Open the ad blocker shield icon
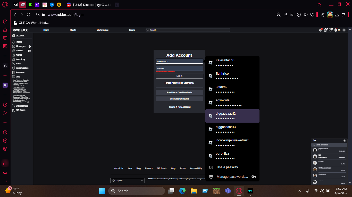Image resolution: width=352 pixels, height=197 pixels. click(x=299, y=15)
